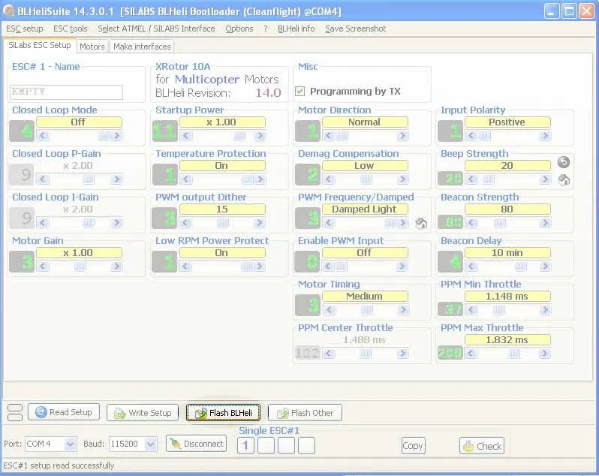599x476 pixels.
Task: Switch to the Motors tab
Action: (x=92, y=47)
